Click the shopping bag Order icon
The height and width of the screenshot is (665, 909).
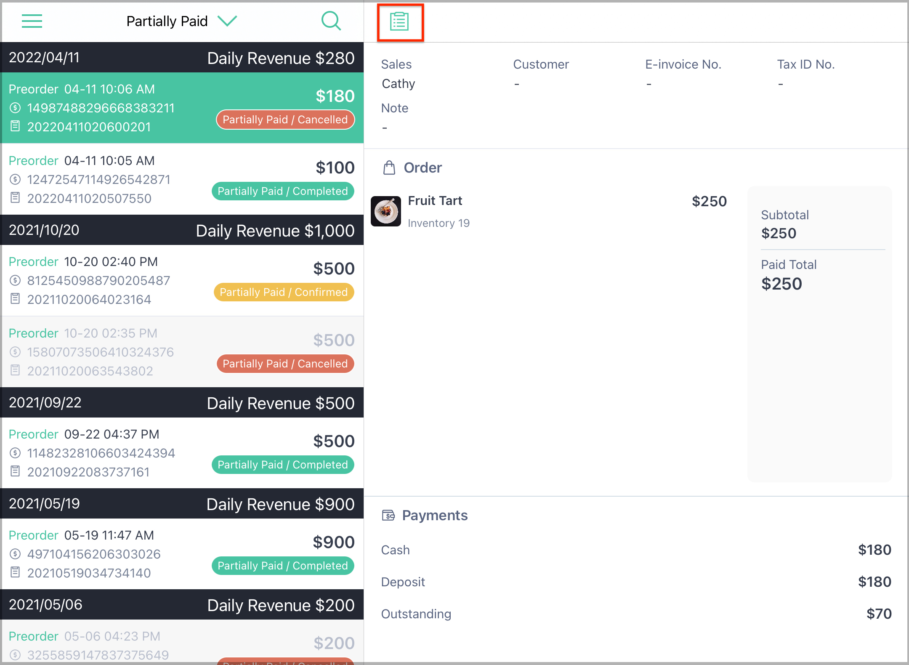coord(389,168)
